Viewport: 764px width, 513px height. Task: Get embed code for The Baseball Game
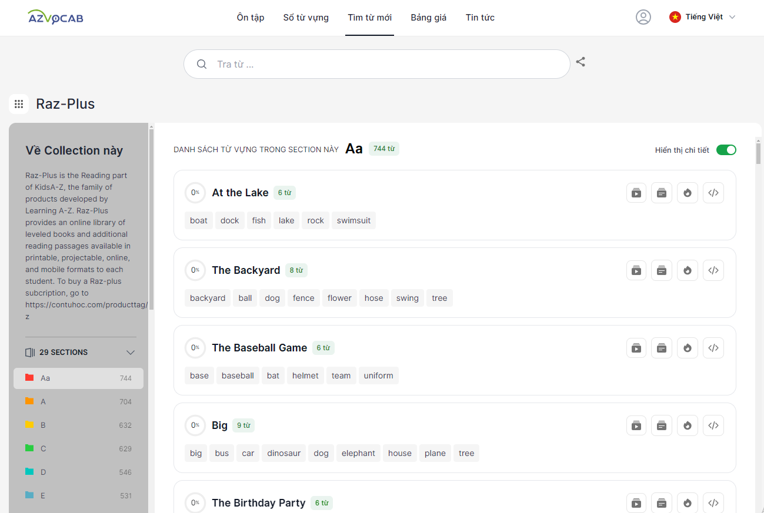(713, 348)
